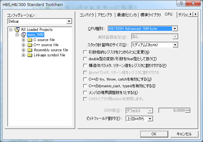This screenshot has width=203, height=142.
Task: Click the C++ source file folder icon
Action: [30, 45]
